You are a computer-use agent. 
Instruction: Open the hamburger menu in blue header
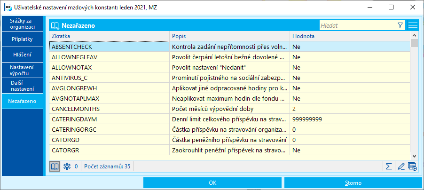coord(413,25)
